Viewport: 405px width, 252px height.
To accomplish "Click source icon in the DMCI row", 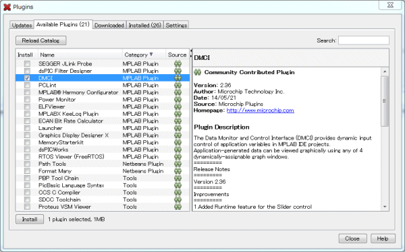I will pos(178,78).
